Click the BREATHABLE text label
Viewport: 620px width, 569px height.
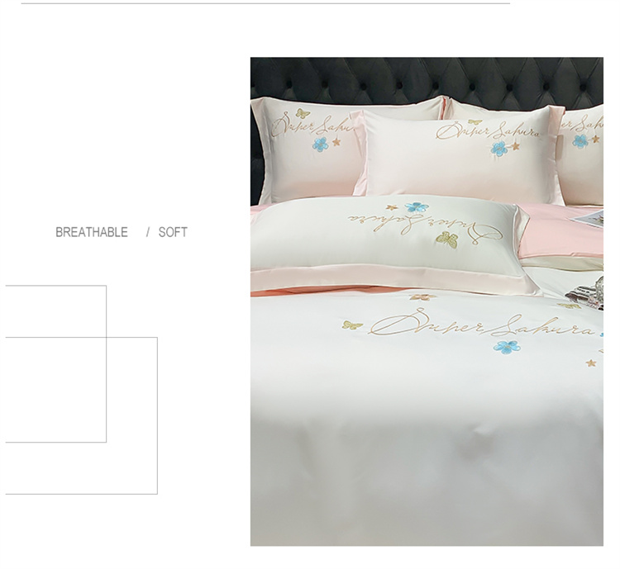point(91,232)
